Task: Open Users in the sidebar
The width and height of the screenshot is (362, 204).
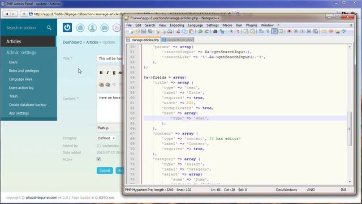Action: 13,62
